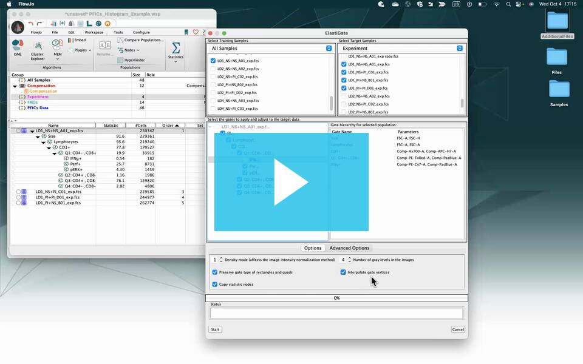Click the Status text field in ElastiGate
583x364 pixels.
coord(336,313)
